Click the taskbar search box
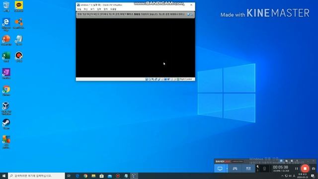This screenshot has width=318, height=179. pyautogui.click(x=36, y=176)
